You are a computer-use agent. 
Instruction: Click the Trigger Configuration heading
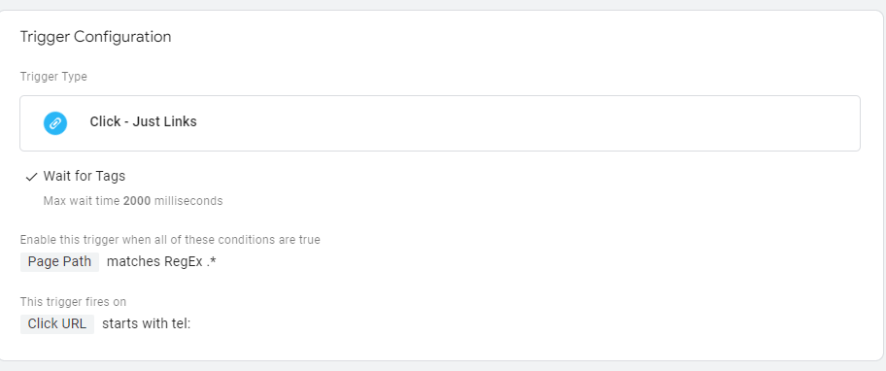click(95, 37)
